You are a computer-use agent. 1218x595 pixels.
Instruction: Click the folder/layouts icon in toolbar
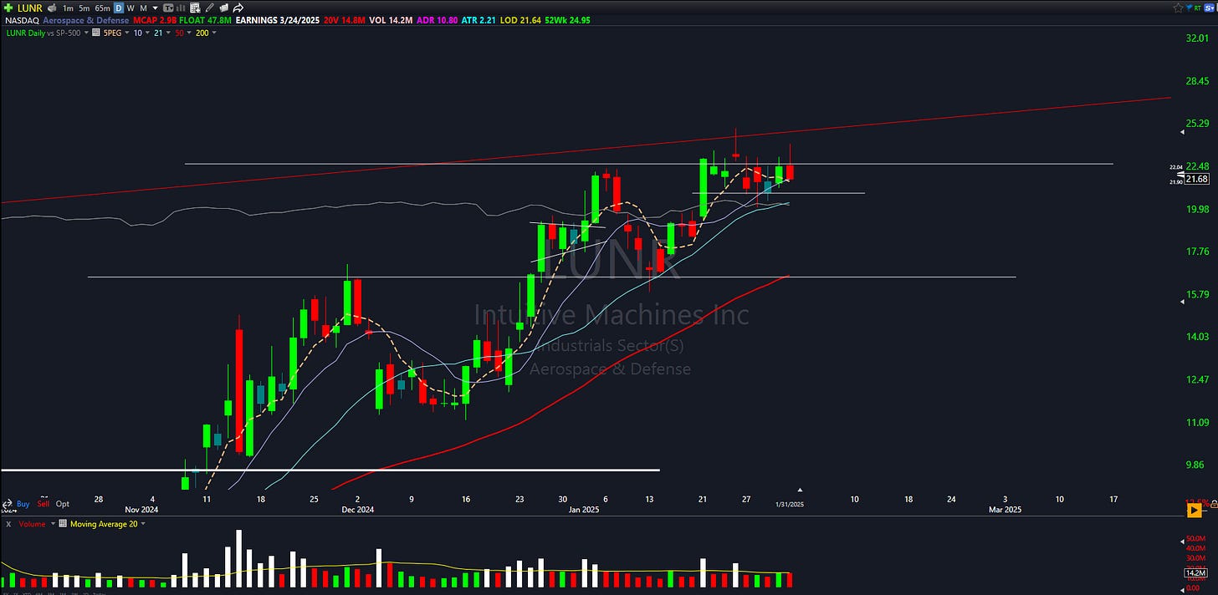click(x=224, y=8)
